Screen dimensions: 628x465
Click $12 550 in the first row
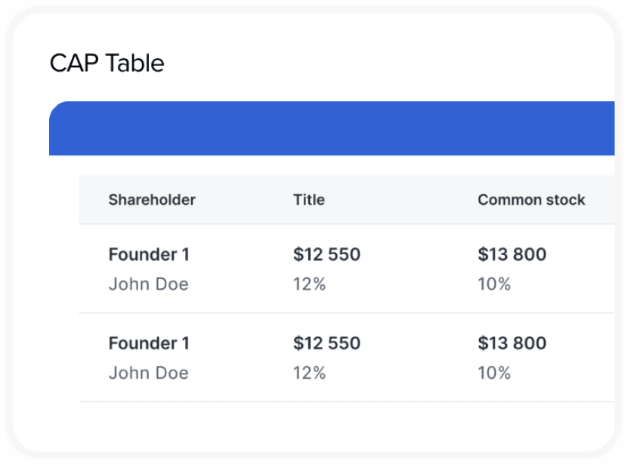click(x=326, y=255)
